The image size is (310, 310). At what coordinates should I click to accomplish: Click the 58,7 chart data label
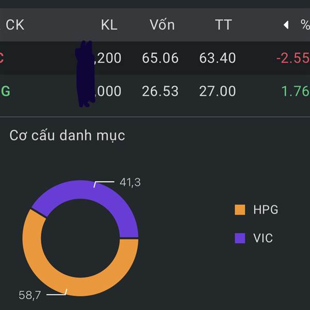tap(29, 295)
